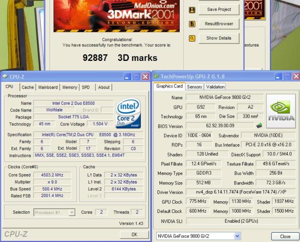
Task: Select the About tab in CPU-Z
Action: click(104, 88)
